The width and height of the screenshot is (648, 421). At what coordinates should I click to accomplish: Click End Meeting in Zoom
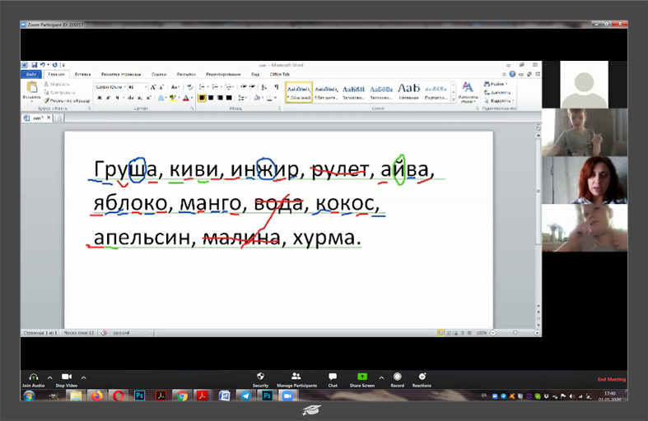click(x=611, y=379)
